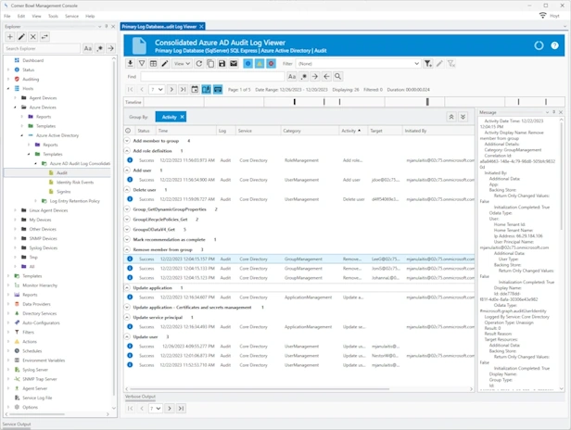The width and height of the screenshot is (571, 430).
Task: Sort by the Initiated By column header
Action: [438, 131]
